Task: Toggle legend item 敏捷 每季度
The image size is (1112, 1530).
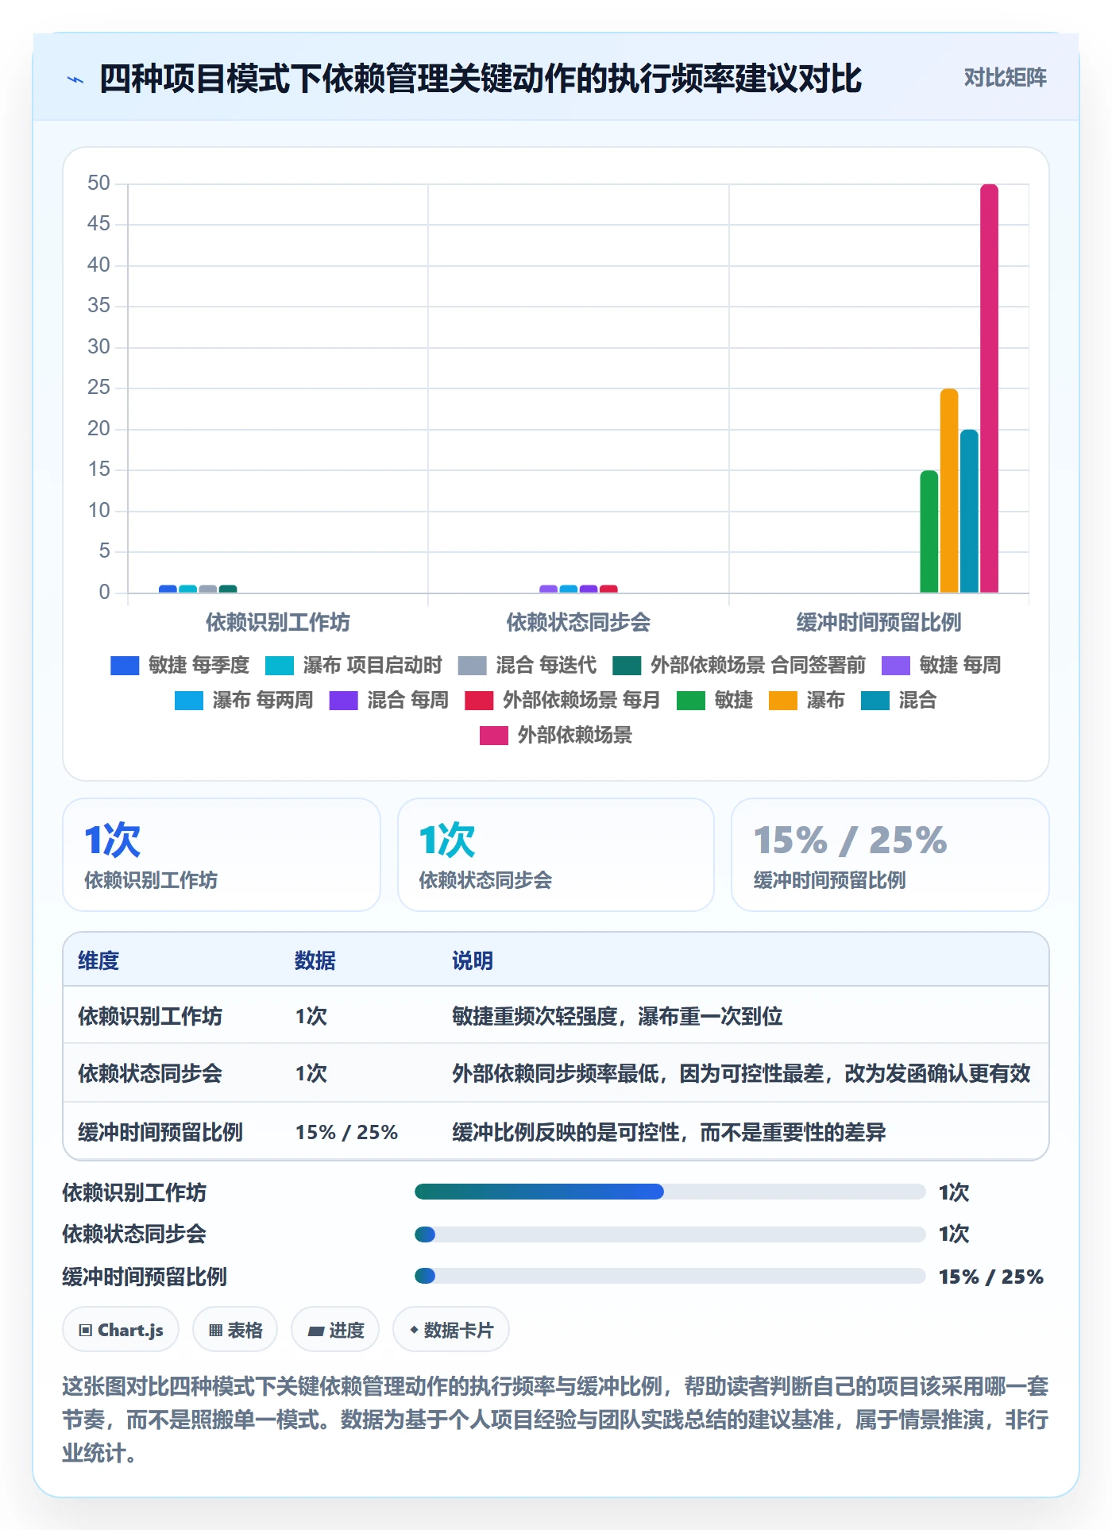Action: pos(180,665)
